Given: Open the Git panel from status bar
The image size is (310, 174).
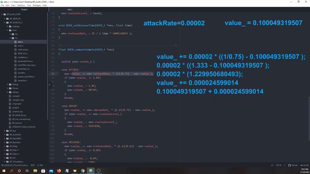Looking at the screenshot, I should 304,165.
